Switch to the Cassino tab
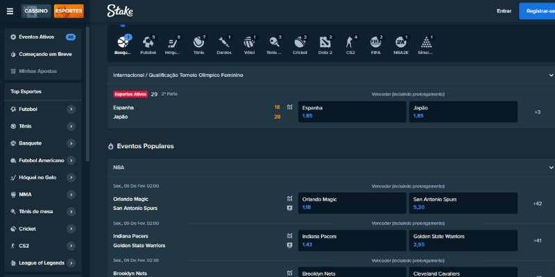The width and height of the screenshot is (555, 277). coord(36,11)
